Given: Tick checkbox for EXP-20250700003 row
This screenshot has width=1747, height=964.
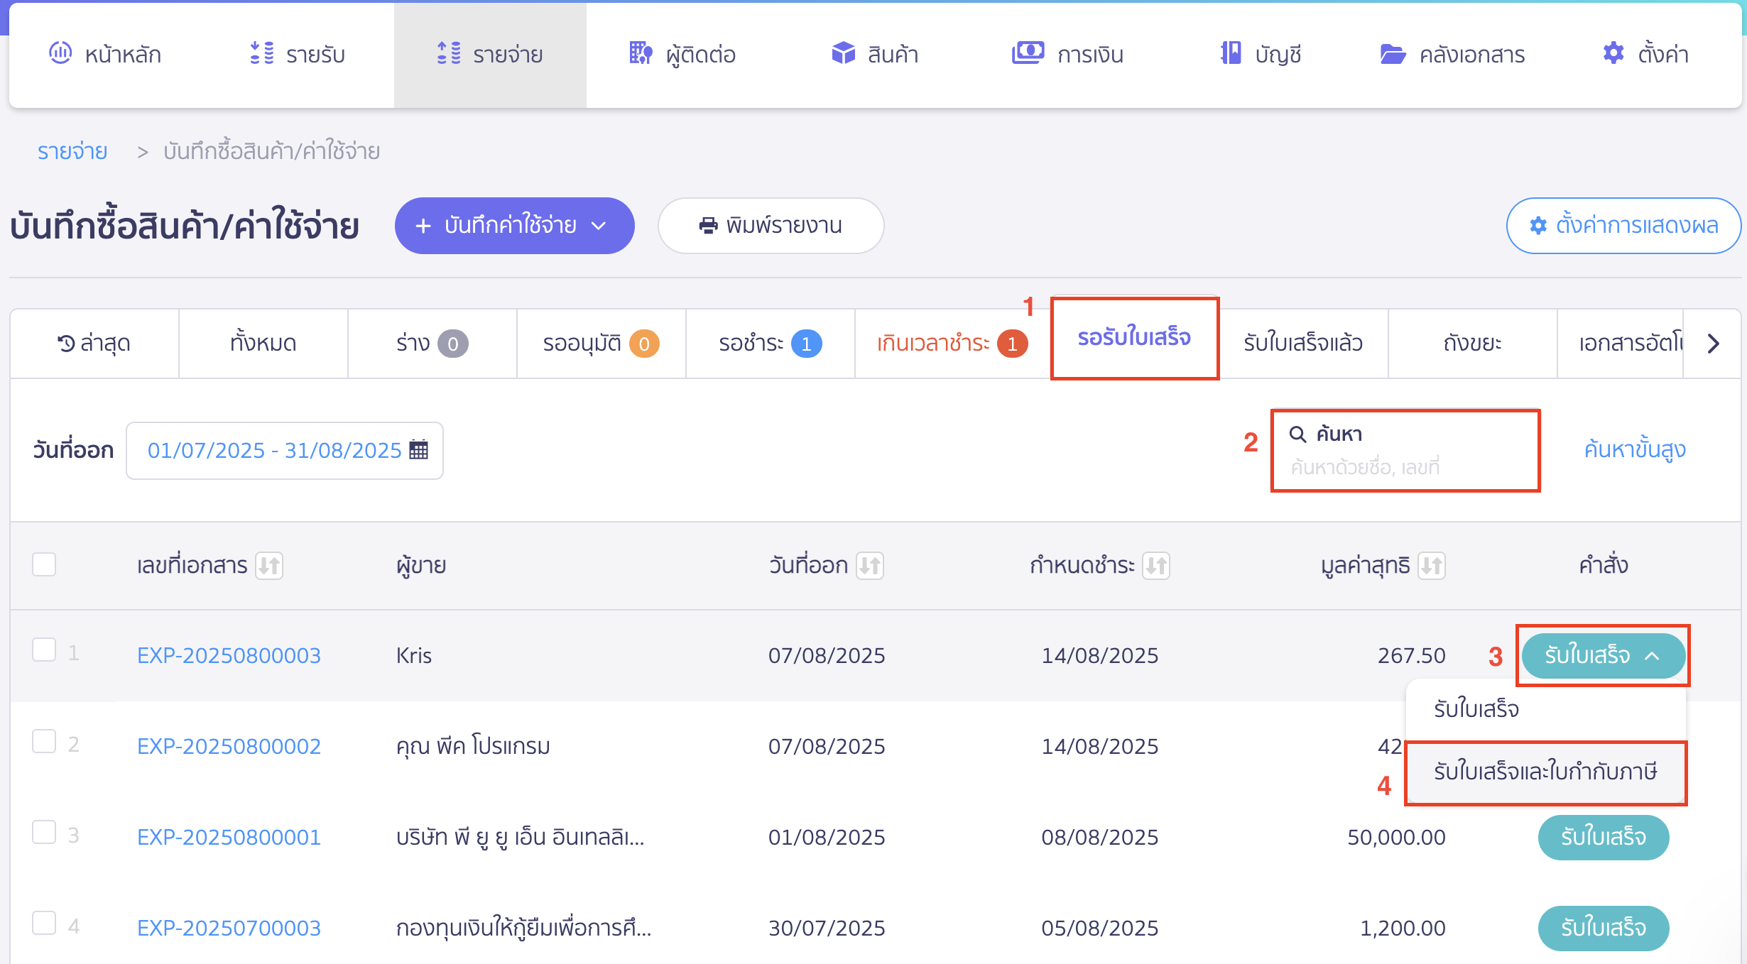Looking at the screenshot, I should coord(44,923).
